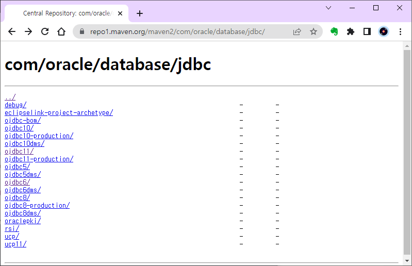
Task: Expand the tab search dropdown
Action: click(x=328, y=8)
